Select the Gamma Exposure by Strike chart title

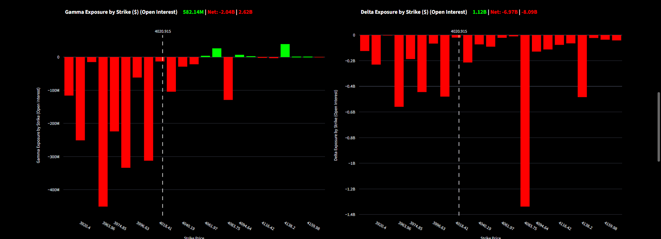coord(121,12)
